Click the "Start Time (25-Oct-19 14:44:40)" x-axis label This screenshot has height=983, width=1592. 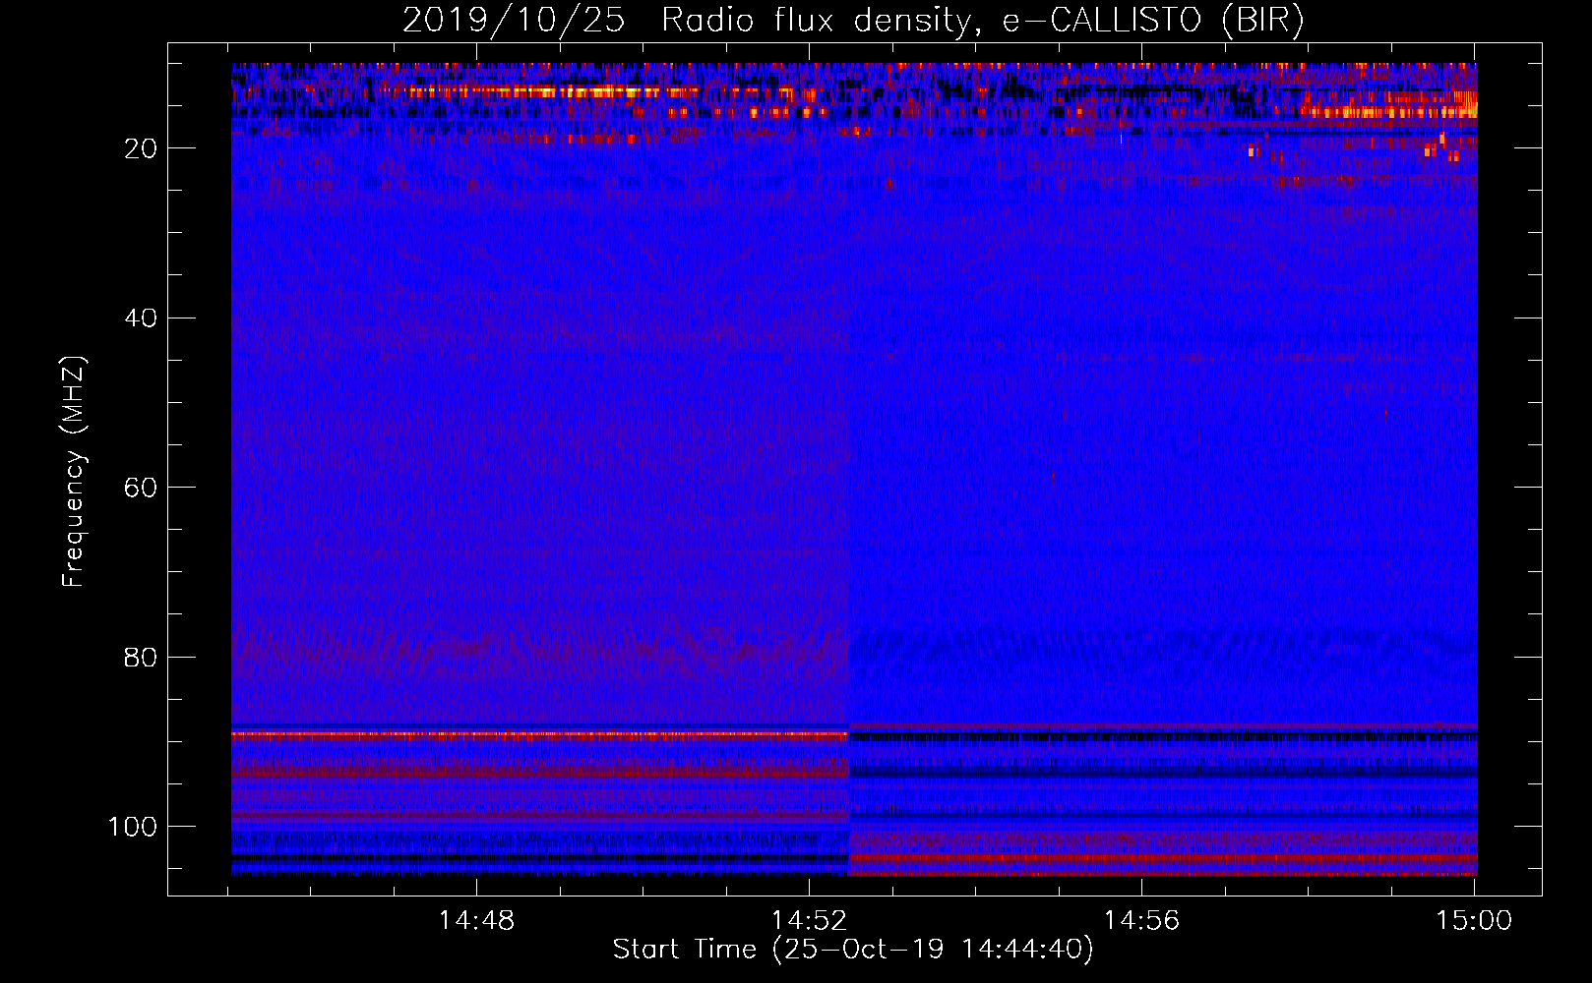coord(853,950)
